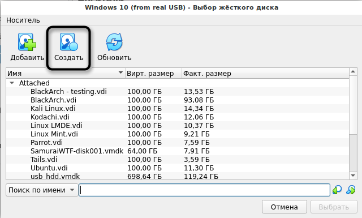Click the 14,34 ГБ actual size value
The width and height of the screenshot is (362, 218).
[x=199, y=108]
